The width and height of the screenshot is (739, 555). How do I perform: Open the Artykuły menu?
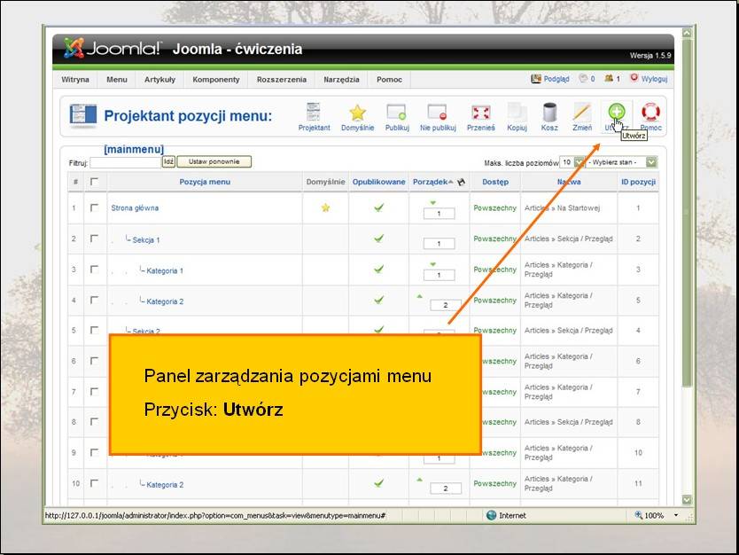coord(159,79)
